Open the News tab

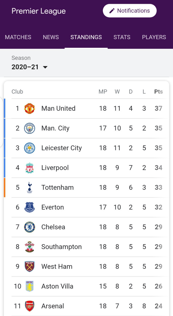[51, 37]
